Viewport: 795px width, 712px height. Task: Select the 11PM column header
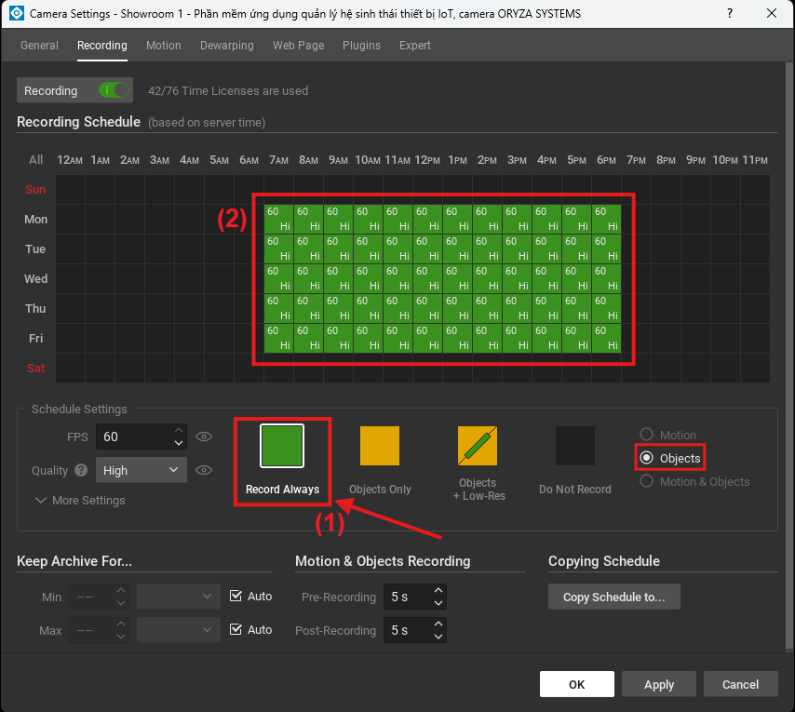pos(755,160)
